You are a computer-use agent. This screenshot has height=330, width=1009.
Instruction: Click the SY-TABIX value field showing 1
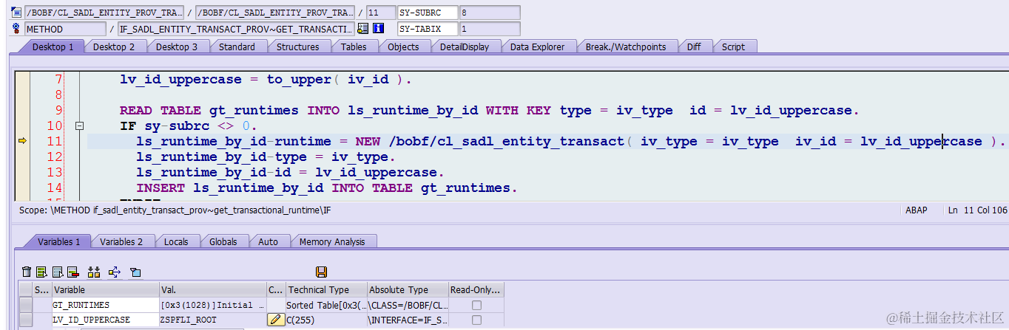(489, 29)
